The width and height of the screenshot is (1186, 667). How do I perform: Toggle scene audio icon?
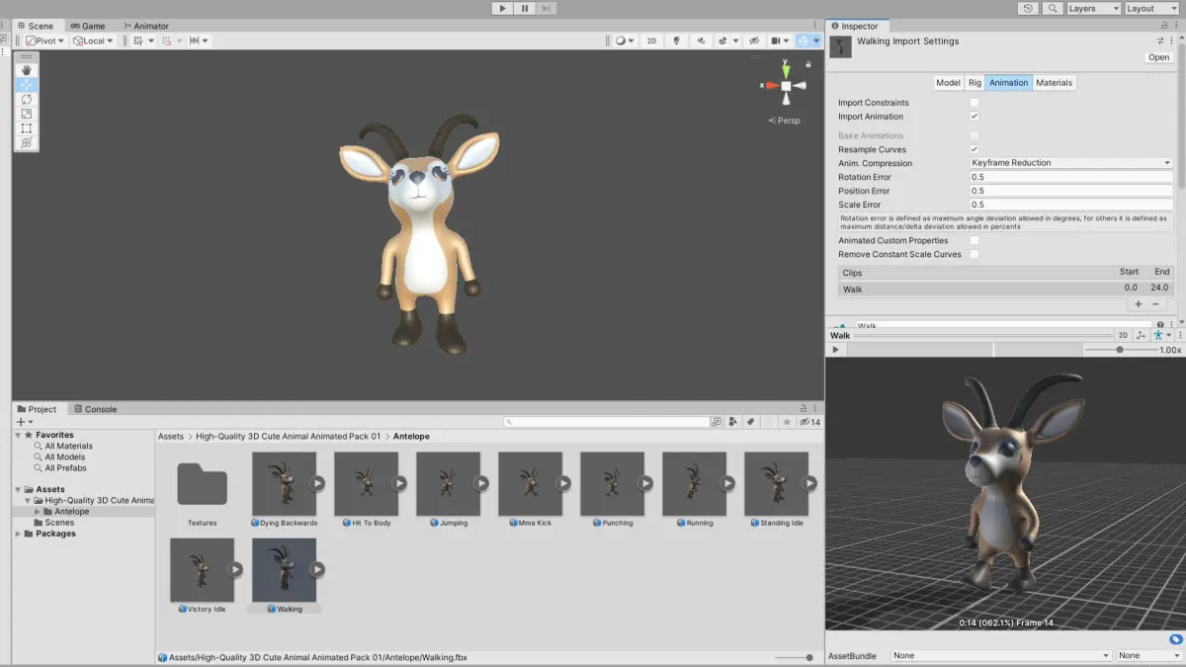[701, 41]
